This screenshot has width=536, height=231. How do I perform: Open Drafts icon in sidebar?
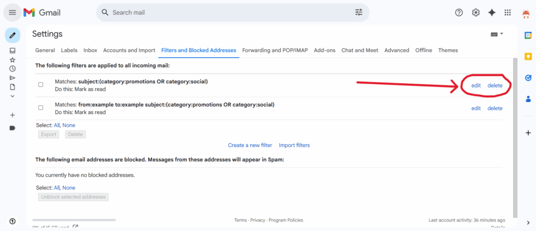click(x=13, y=87)
